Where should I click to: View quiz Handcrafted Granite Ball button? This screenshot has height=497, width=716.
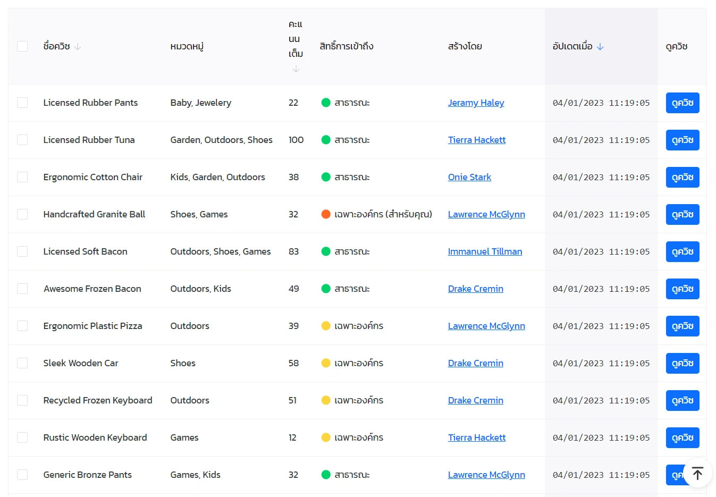(x=683, y=214)
